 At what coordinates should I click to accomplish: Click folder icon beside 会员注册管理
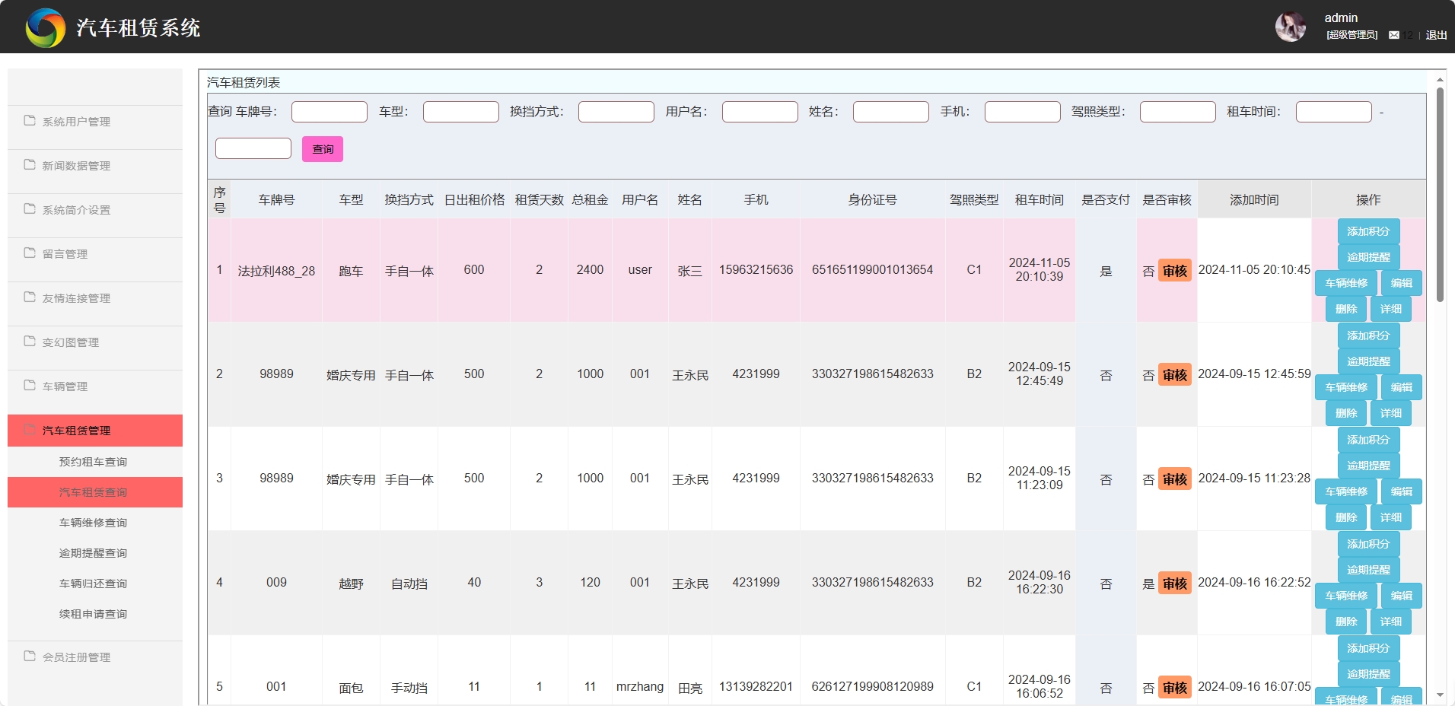click(x=30, y=657)
